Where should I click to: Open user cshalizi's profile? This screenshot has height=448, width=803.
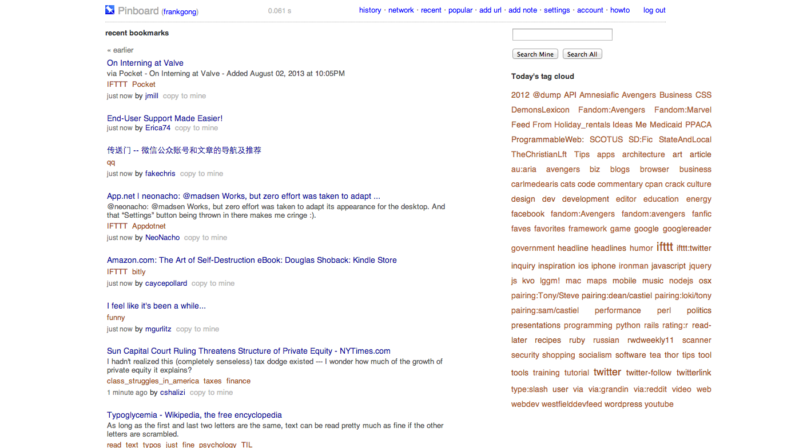coord(173,393)
